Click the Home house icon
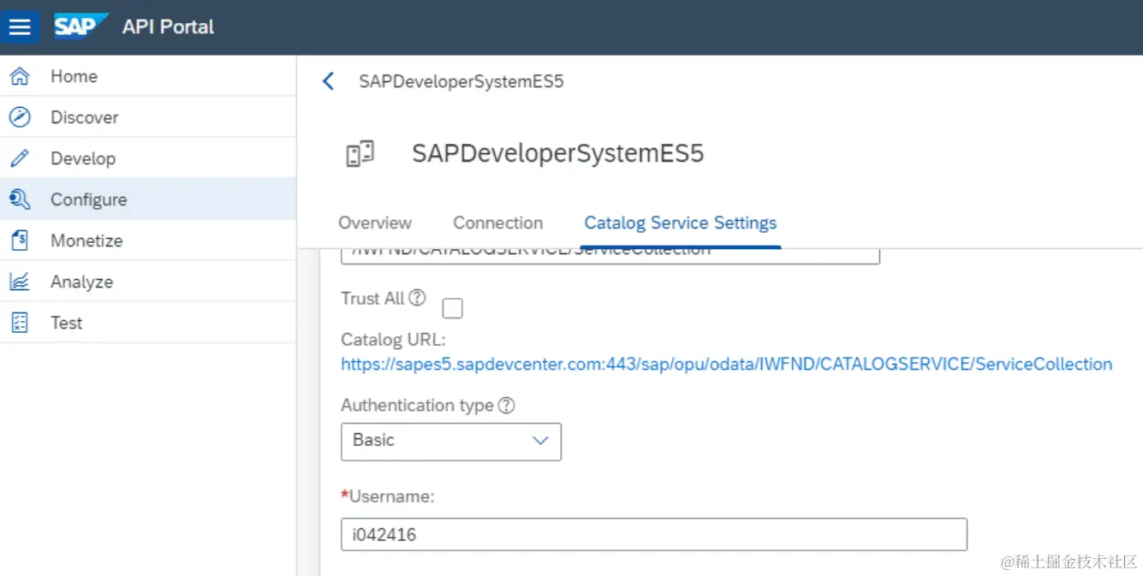Viewport: 1143px width, 576px height. pyautogui.click(x=20, y=76)
